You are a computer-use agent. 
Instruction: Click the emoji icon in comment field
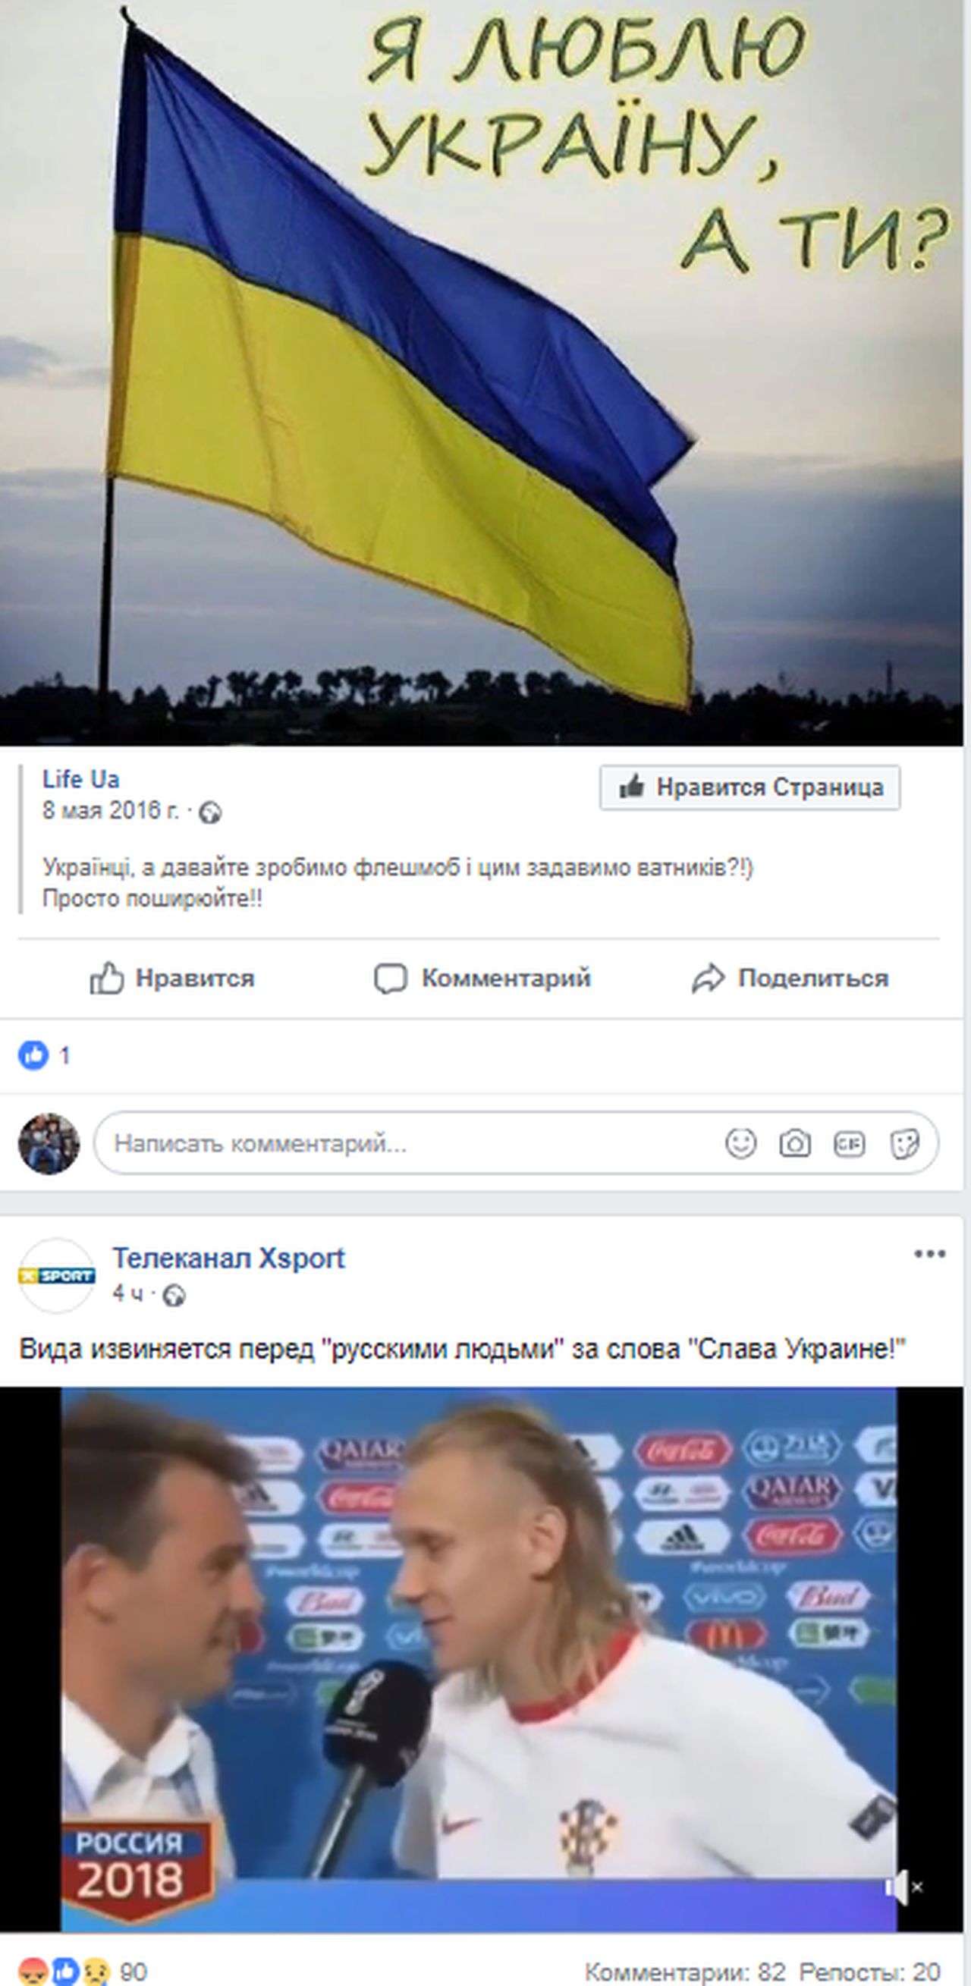740,1143
